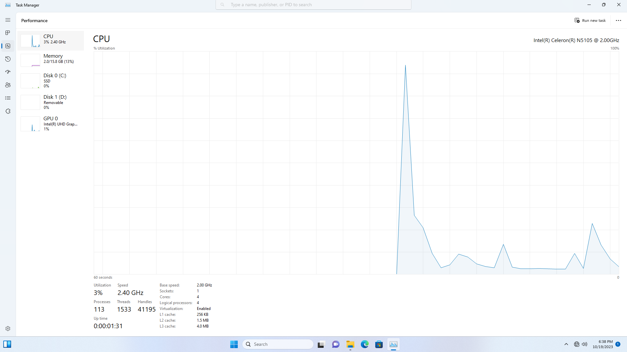Image resolution: width=627 pixels, height=352 pixels.
Task: Click the 2.40 GHz Speed value
Action: point(130,293)
